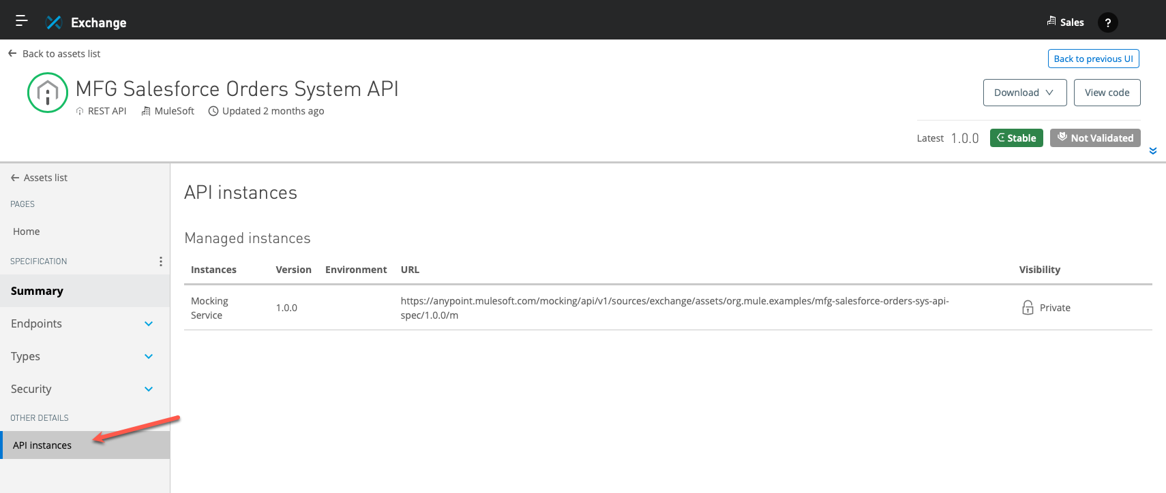Click Updated 2 months ago text
Screen dimensions: 1166x493
273,111
